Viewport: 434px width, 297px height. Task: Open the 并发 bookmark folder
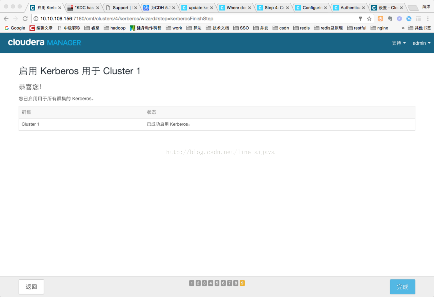(261, 28)
